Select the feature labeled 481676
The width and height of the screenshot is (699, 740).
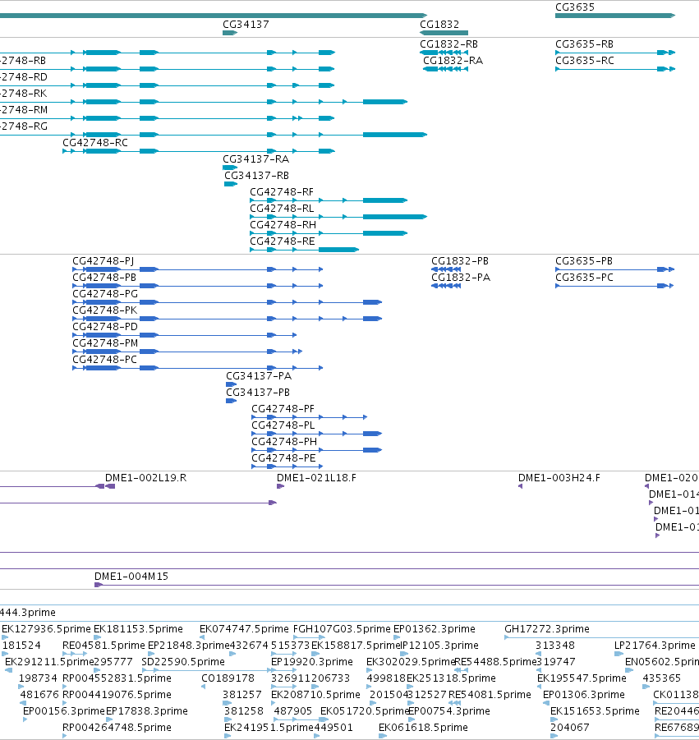tap(39, 695)
